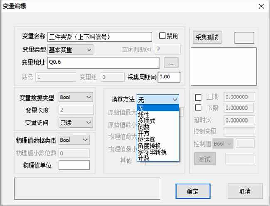The height and width of the screenshot is (206, 270).
Task: Click the browse address ellipsis button
Action: [x=171, y=63]
